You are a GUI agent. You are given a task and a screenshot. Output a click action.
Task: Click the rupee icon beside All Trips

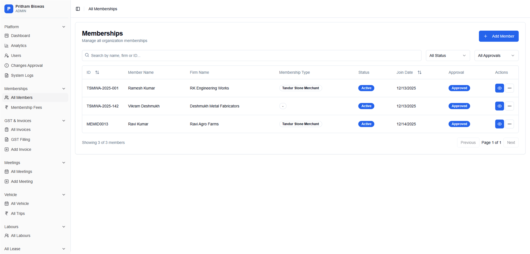tap(7, 214)
